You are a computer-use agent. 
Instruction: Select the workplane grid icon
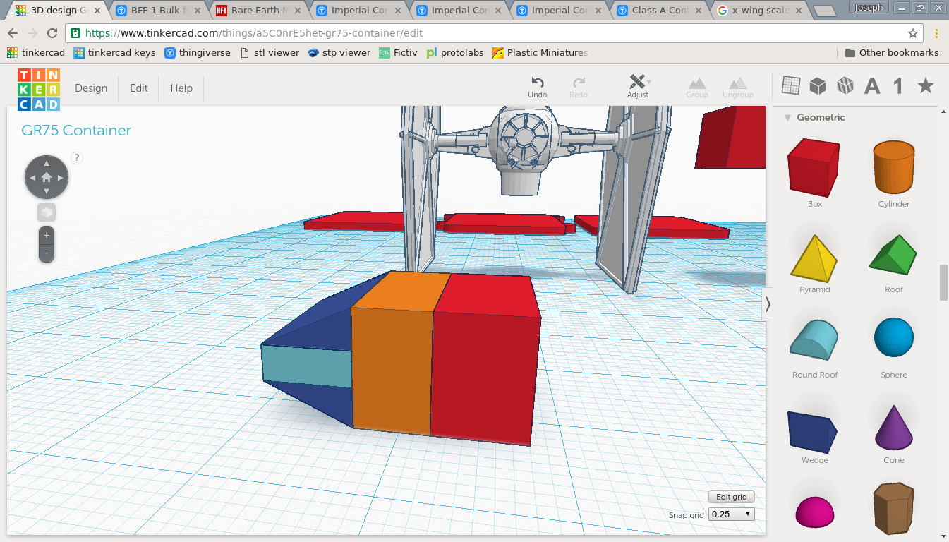[x=791, y=86]
